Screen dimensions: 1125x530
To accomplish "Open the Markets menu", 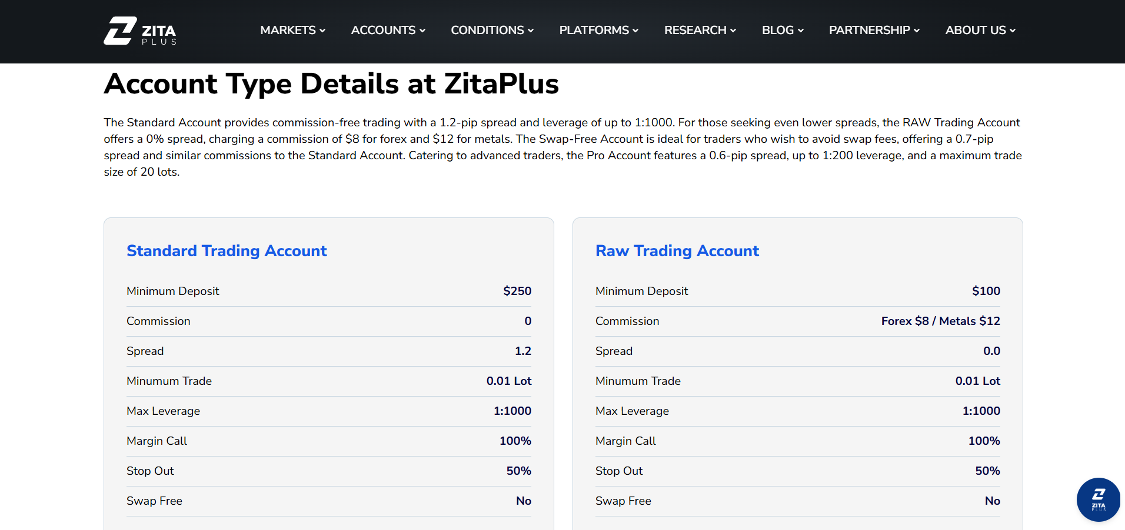I will pyautogui.click(x=292, y=30).
